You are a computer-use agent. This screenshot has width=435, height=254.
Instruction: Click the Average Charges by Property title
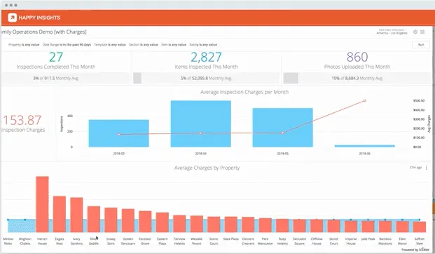207,168
